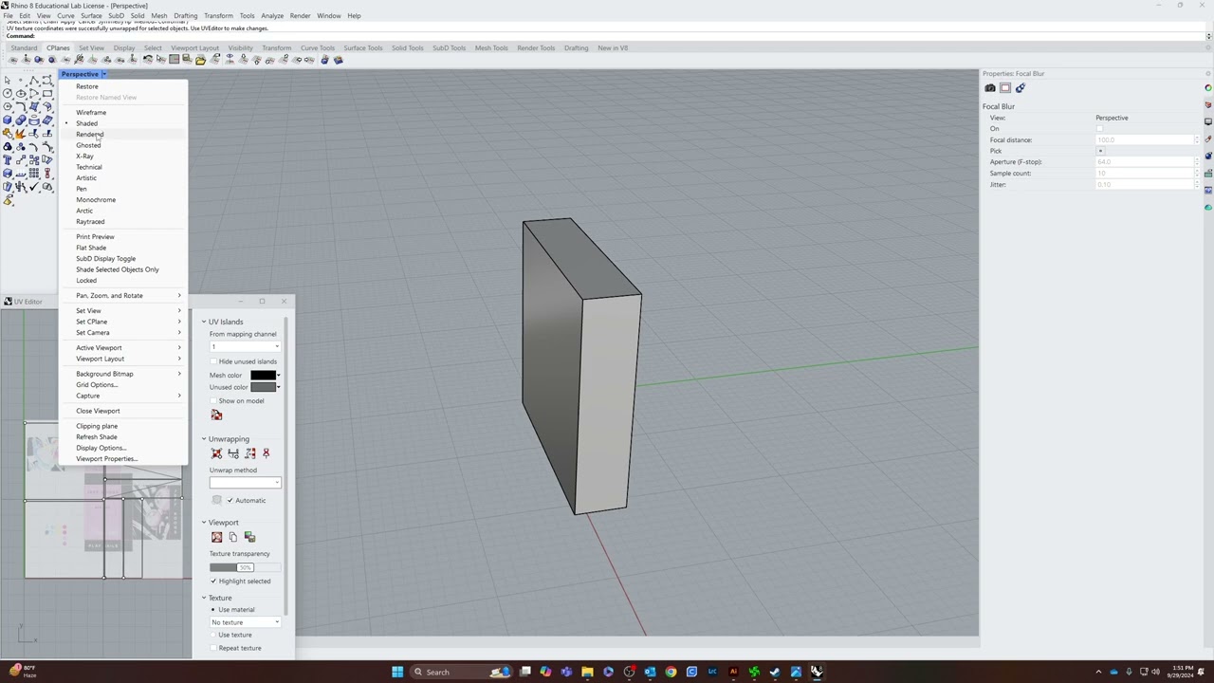1214x683 pixels.
Task: Click the third Viewport section icon in UV Editor
Action: (x=249, y=537)
